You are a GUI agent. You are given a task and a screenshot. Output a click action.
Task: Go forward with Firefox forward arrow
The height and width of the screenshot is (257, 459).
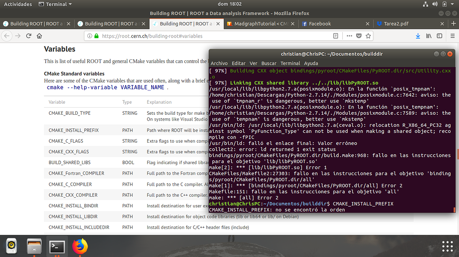18,36
